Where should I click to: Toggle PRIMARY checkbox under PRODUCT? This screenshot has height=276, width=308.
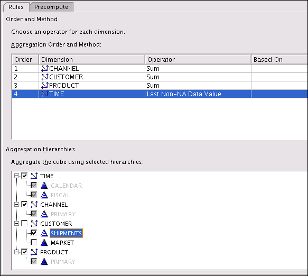(34, 261)
